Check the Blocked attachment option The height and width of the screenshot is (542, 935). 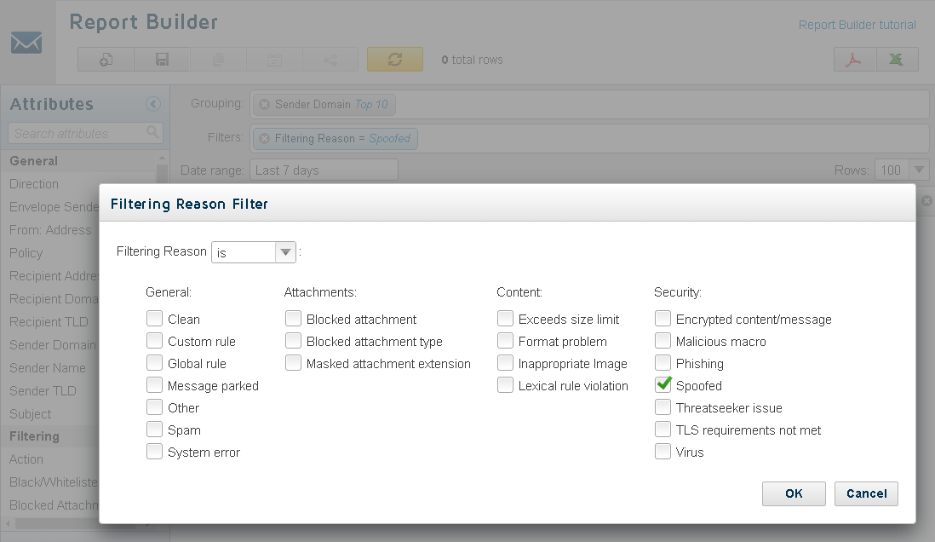pyautogui.click(x=293, y=318)
